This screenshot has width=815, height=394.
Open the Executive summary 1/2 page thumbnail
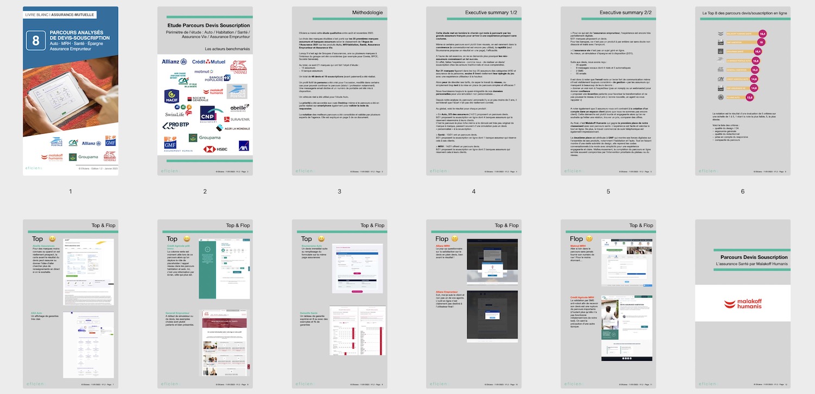(x=474, y=91)
